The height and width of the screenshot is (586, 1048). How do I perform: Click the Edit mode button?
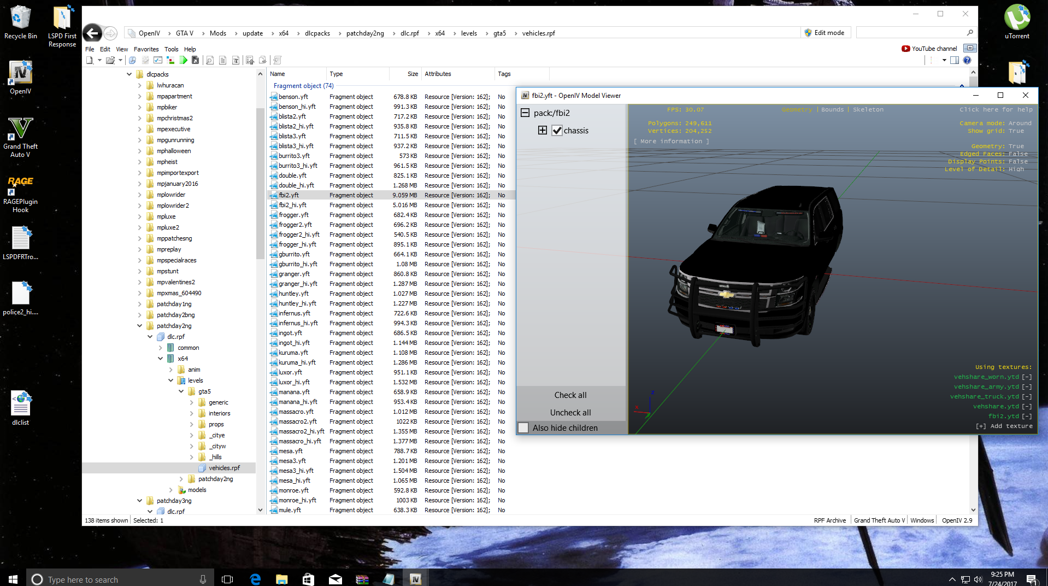pyautogui.click(x=824, y=33)
